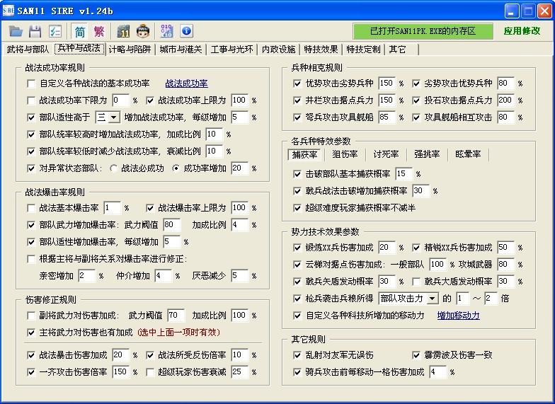The height and width of the screenshot is (404, 555).
Task: Open the blue info about icon
Action: tap(186, 31)
